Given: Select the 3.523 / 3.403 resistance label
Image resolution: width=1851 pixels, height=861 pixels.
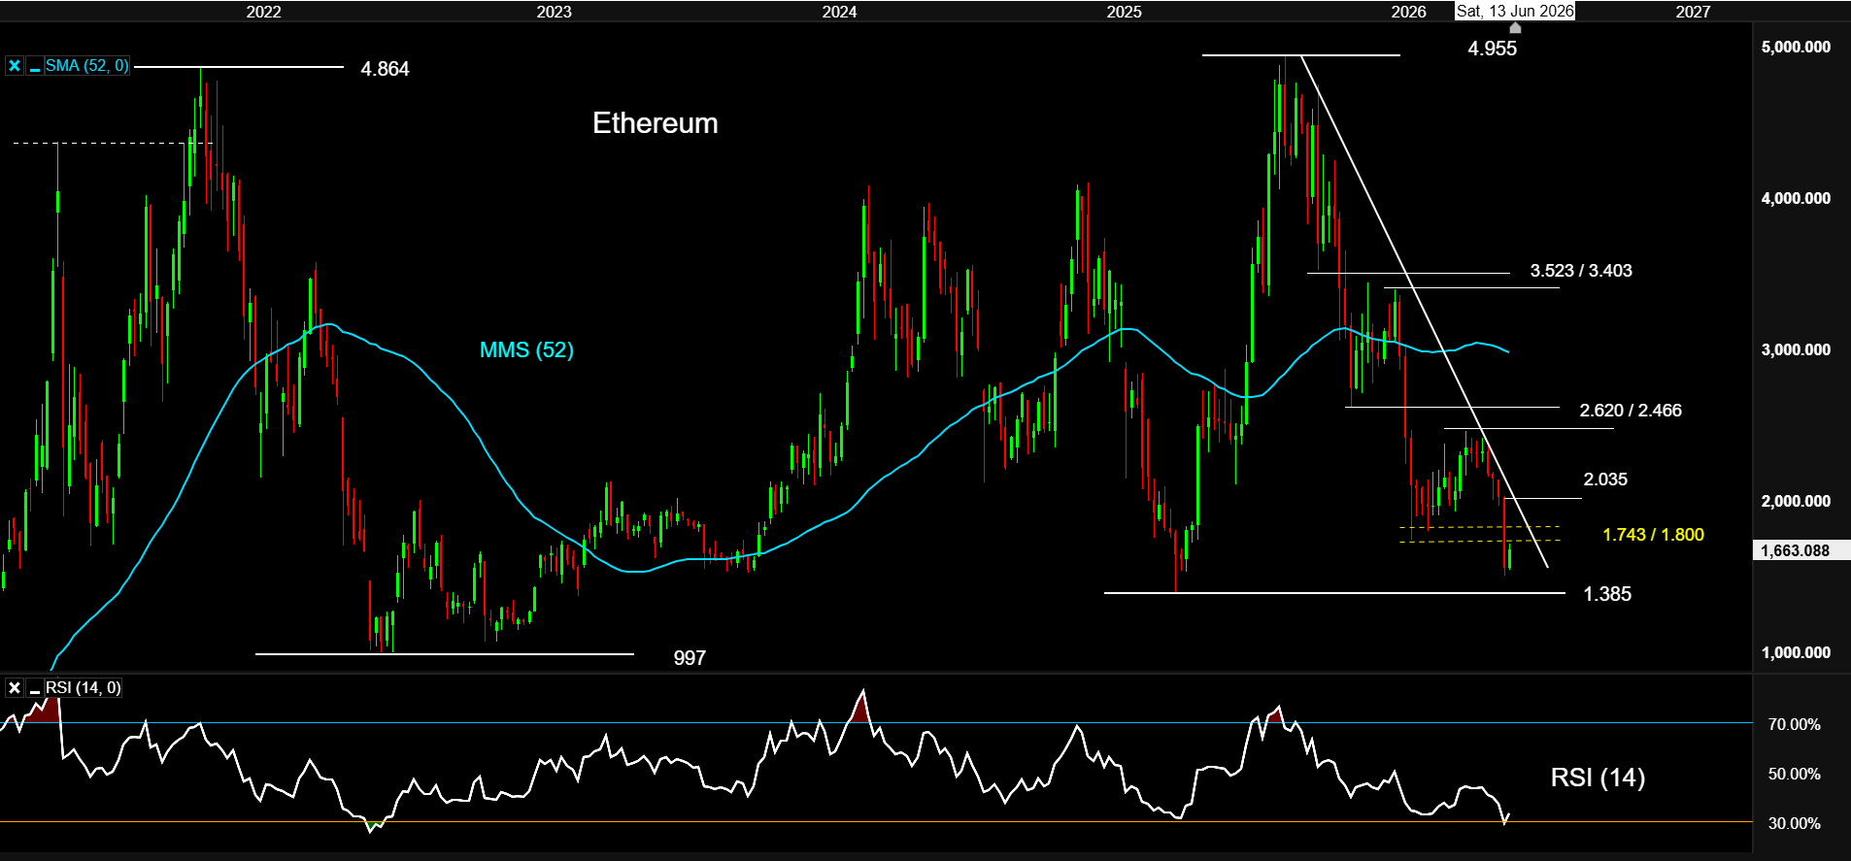Looking at the screenshot, I should tap(1581, 271).
